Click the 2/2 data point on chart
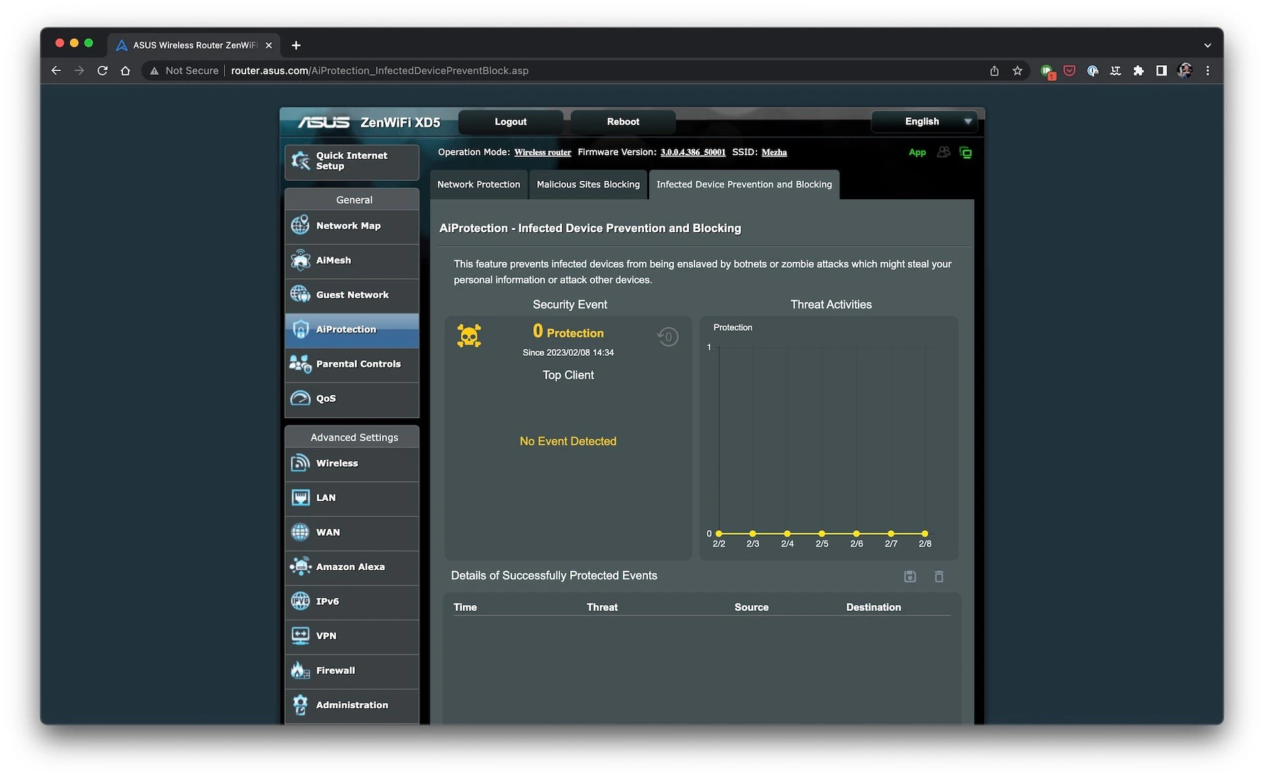Image resolution: width=1264 pixels, height=778 pixels. coord(719,533)
